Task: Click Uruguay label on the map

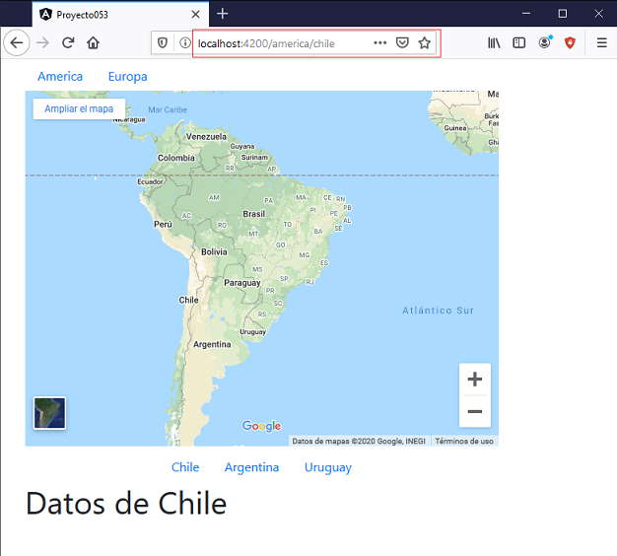Action: point(252,331)
